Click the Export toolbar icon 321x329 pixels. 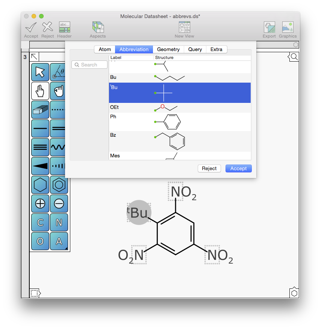pyautogui.click(x=269, y=30)
